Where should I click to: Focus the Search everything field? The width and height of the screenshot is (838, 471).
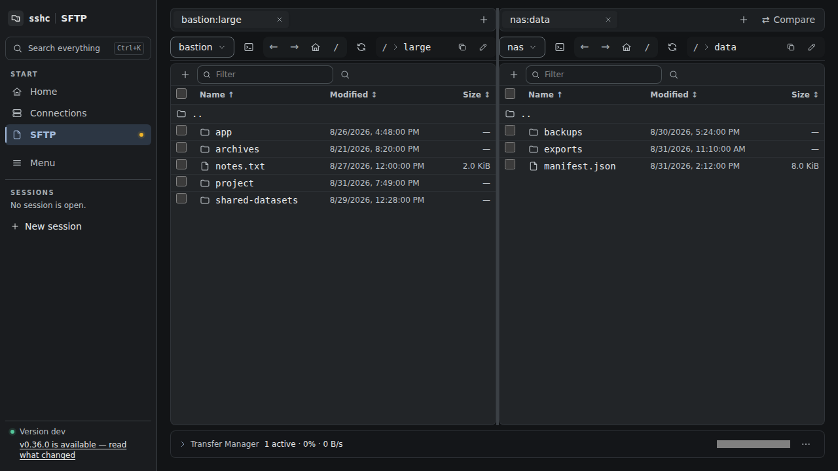(78, 48)
